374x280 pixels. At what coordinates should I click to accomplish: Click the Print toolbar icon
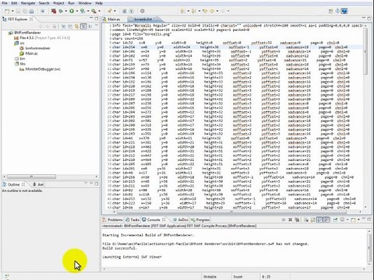coord(31,11)
